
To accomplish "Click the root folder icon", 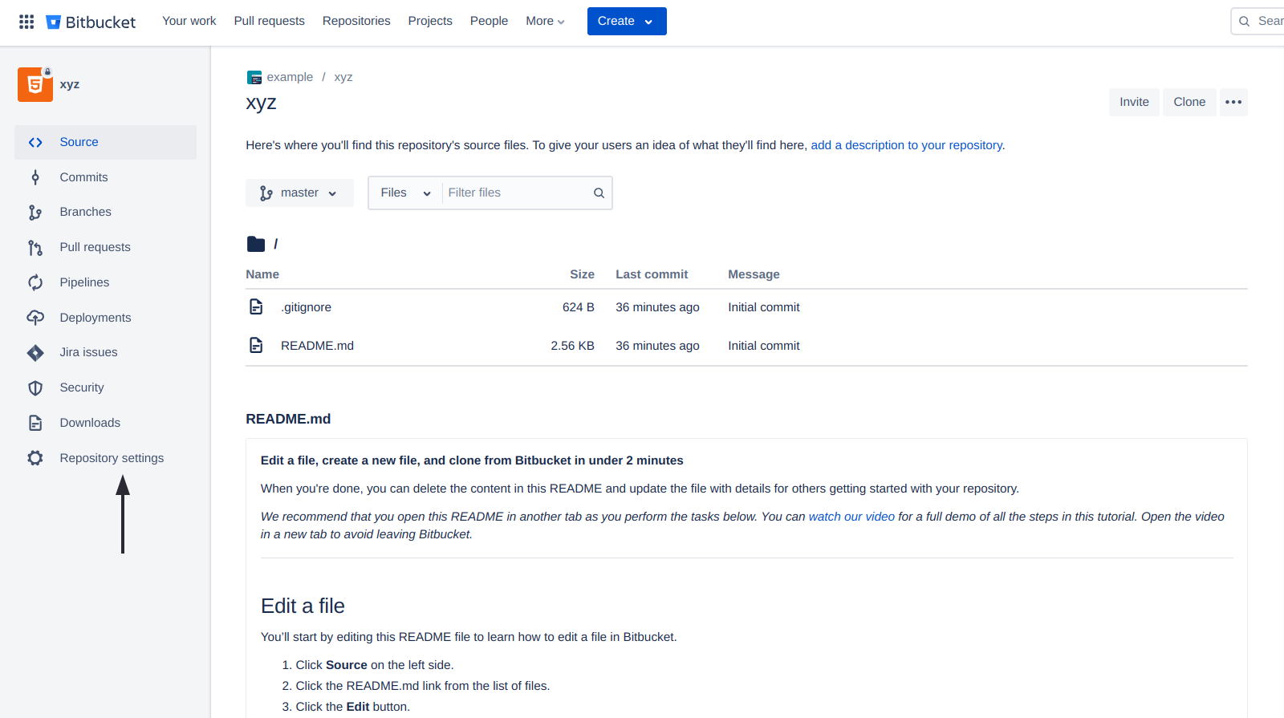I will pyautogui.click(x=256, y=244).
